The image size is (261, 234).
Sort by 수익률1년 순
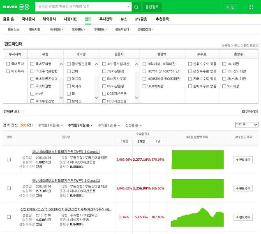[109, 125]
